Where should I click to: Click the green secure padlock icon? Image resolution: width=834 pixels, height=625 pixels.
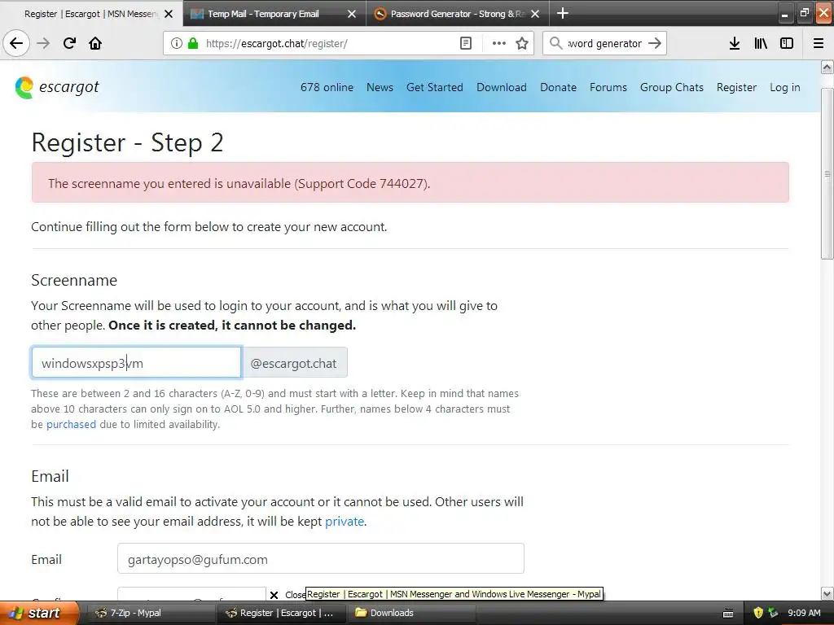tap(193, 43)
